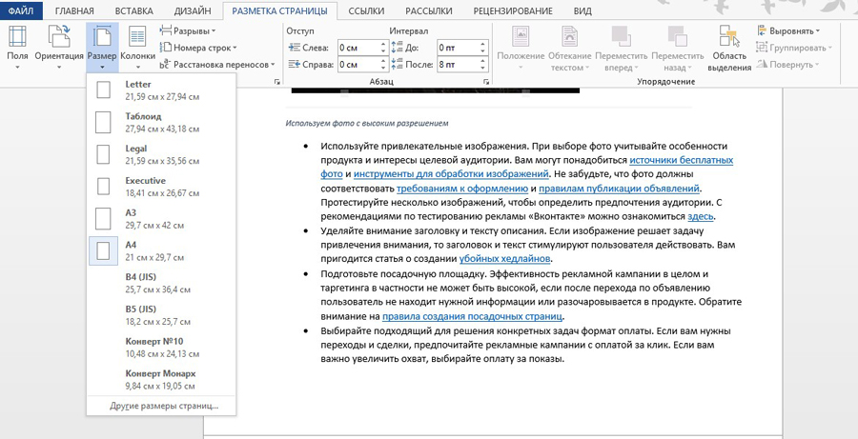Click the Слева indent input field
The width and height of the screenshot is (858, 439).
(357, 48)
